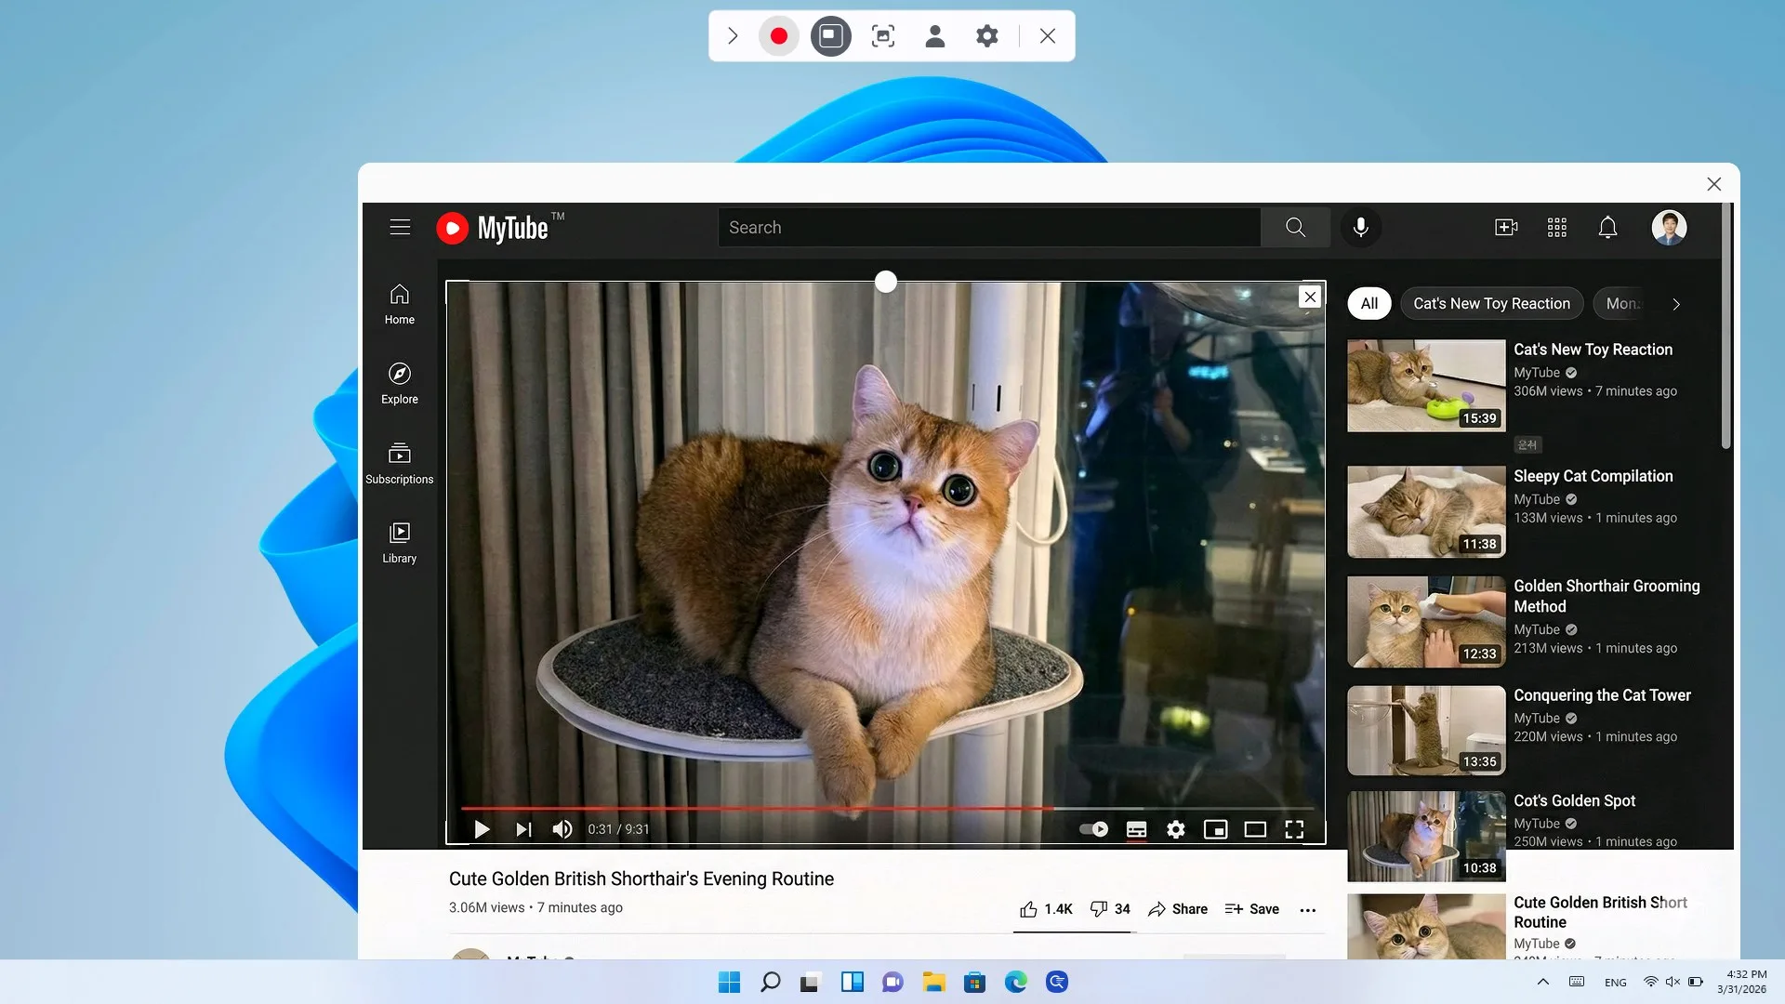Screen dimensions: 1785x1004
Task: Dislike the video (34)
Action: tap(1110, 909)
